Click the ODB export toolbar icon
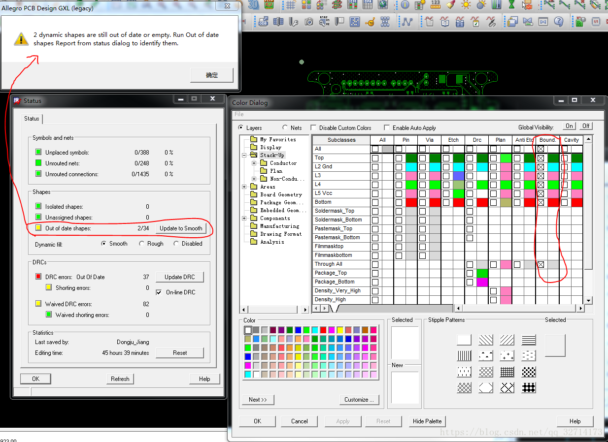Viewport: 608px width, 442px height. pos(263,22)
